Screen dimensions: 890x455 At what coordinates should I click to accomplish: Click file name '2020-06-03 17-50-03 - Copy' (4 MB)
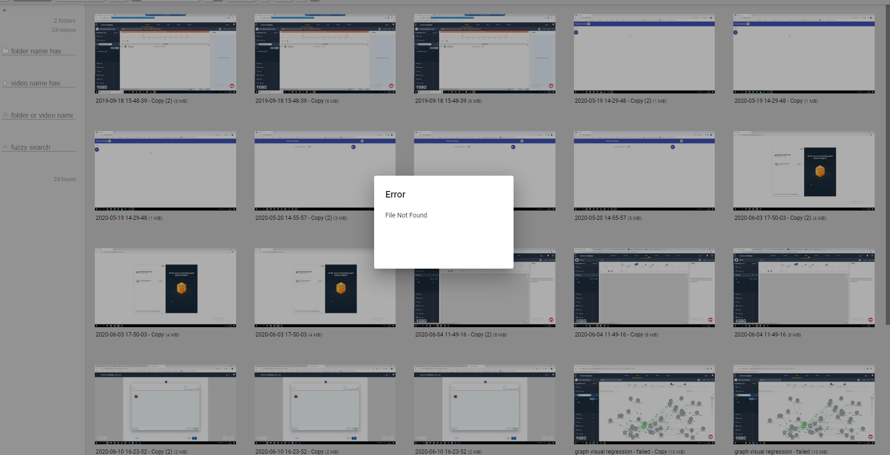[130, 335]
